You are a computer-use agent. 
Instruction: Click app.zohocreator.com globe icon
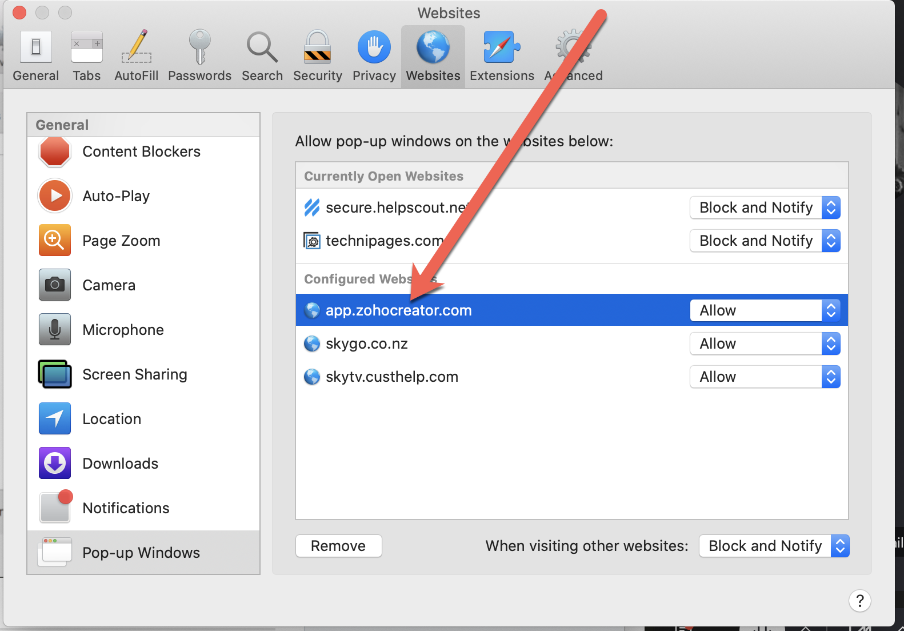point(312,310)
